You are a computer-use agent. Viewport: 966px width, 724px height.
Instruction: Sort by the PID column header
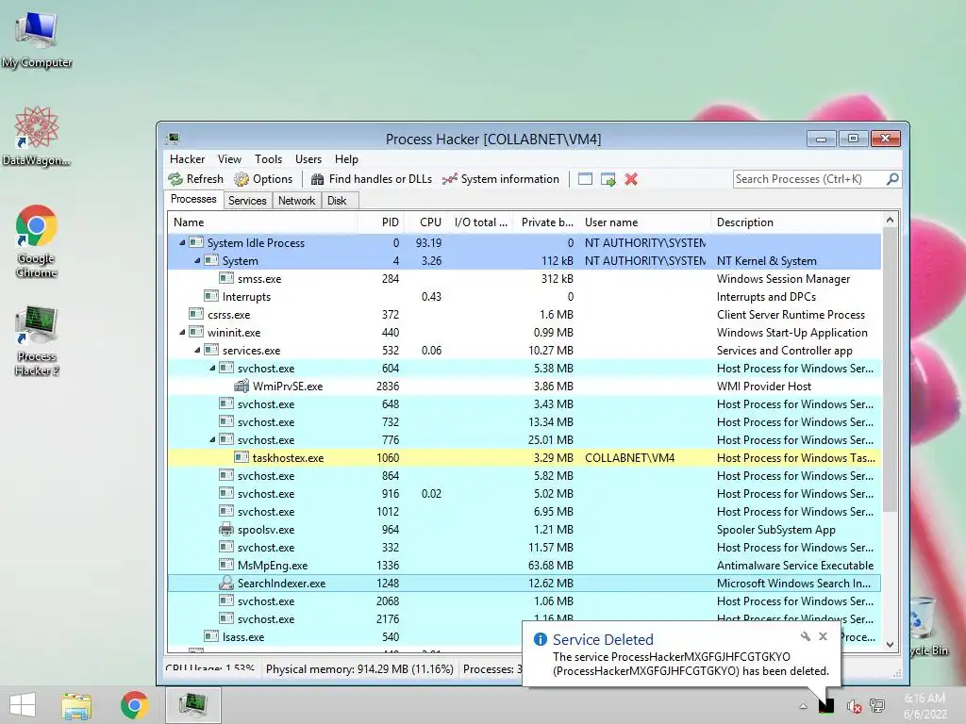(x=381, y=222)
